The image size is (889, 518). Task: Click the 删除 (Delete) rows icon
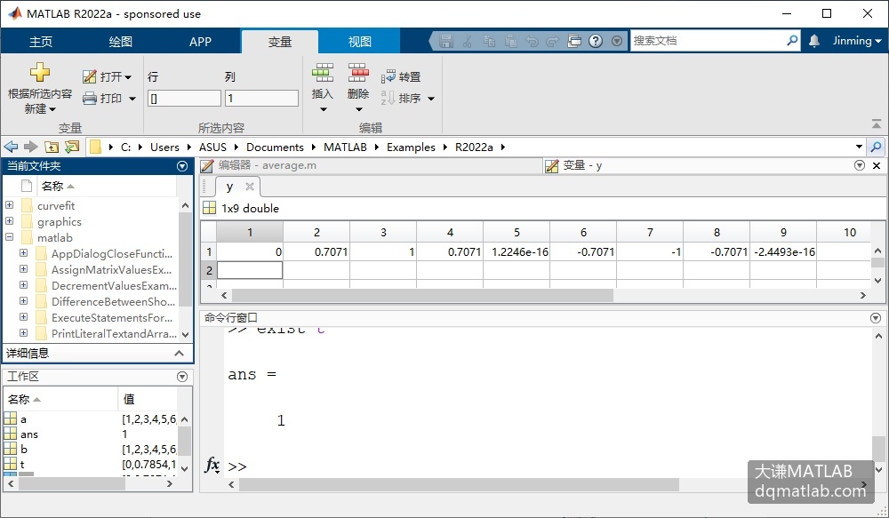(358, 73)
